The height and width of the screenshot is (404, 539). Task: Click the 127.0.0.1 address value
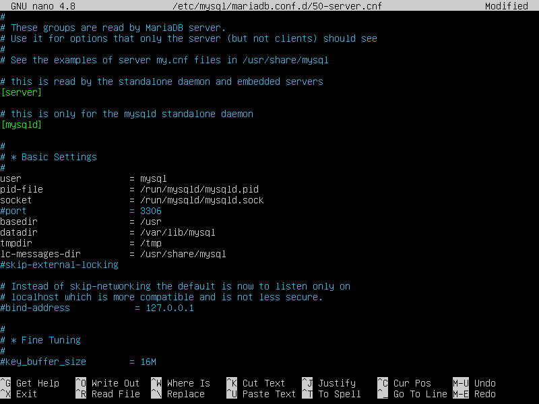(170, 308)
